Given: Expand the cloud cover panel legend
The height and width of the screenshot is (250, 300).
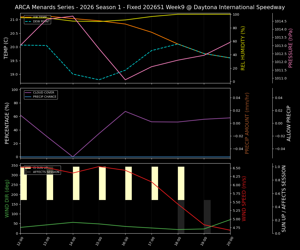Looking at the screenshot, I should coord(41,94).
